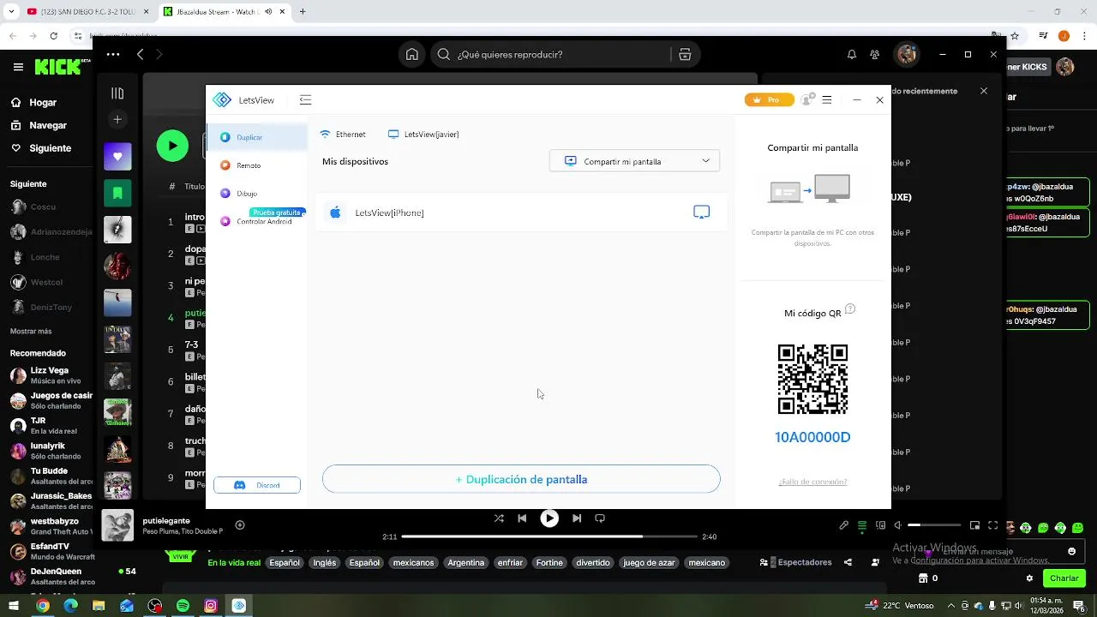Seek on the Spotify song progress bar

click(549, 536)
